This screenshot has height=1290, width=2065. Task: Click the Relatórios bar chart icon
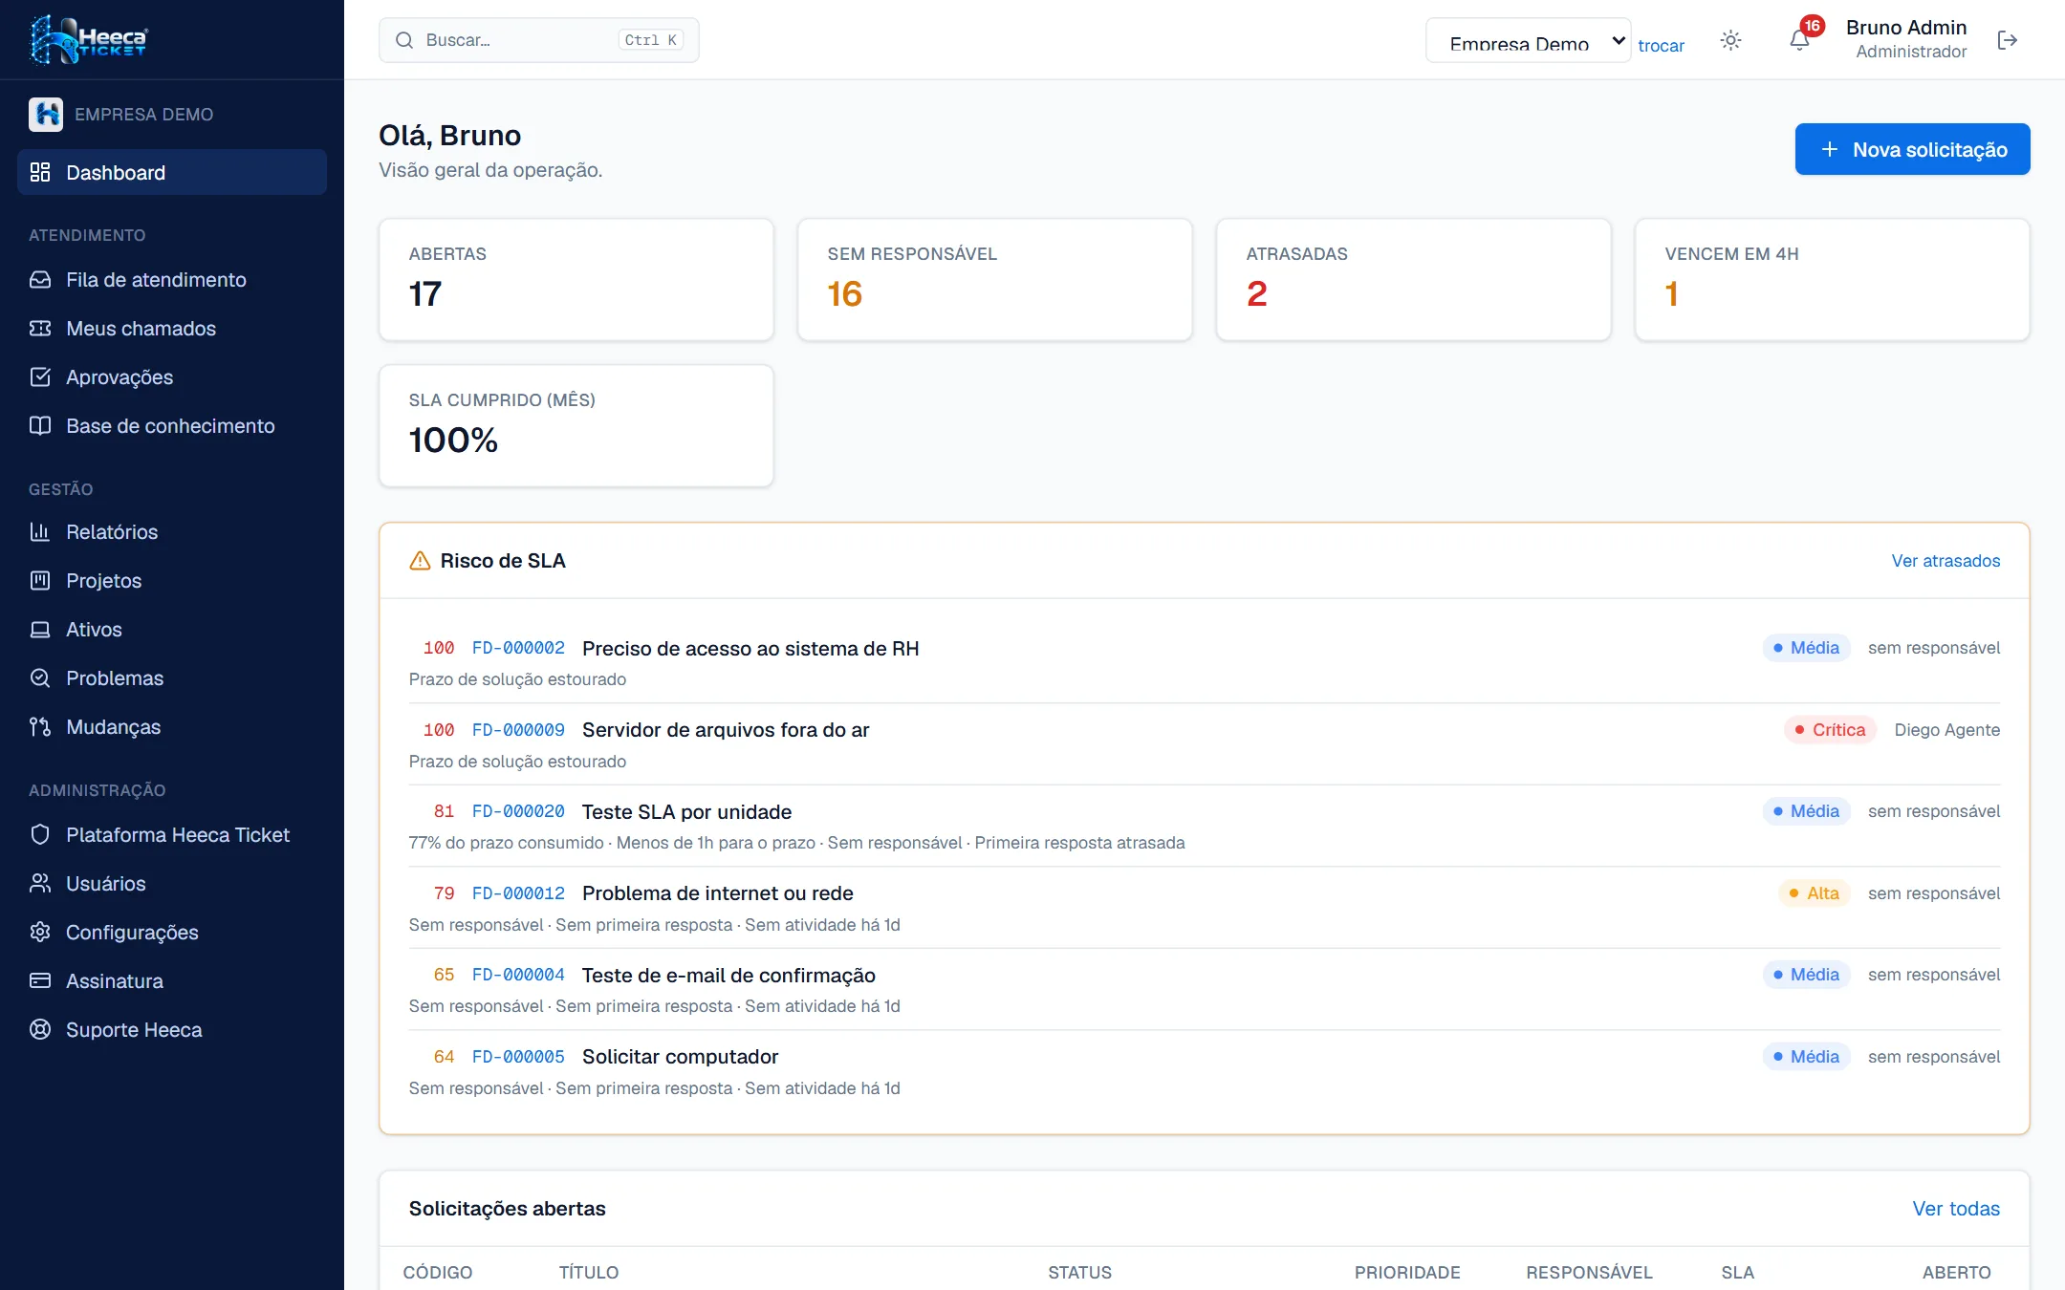pos(40,531)
